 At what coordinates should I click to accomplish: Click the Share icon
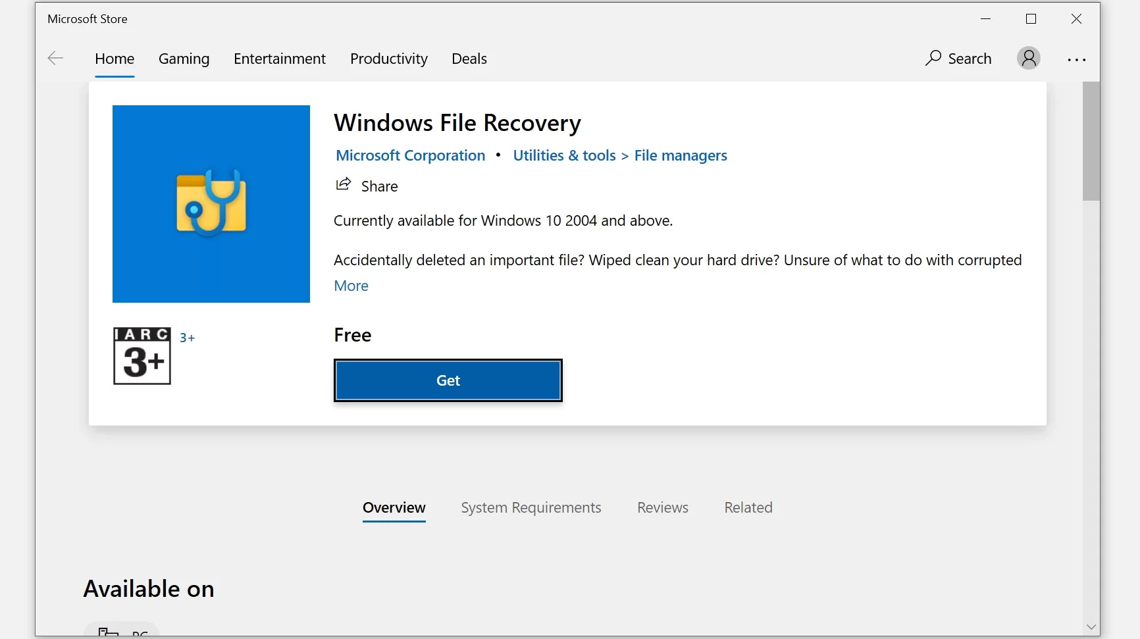[x=343, y=184]
